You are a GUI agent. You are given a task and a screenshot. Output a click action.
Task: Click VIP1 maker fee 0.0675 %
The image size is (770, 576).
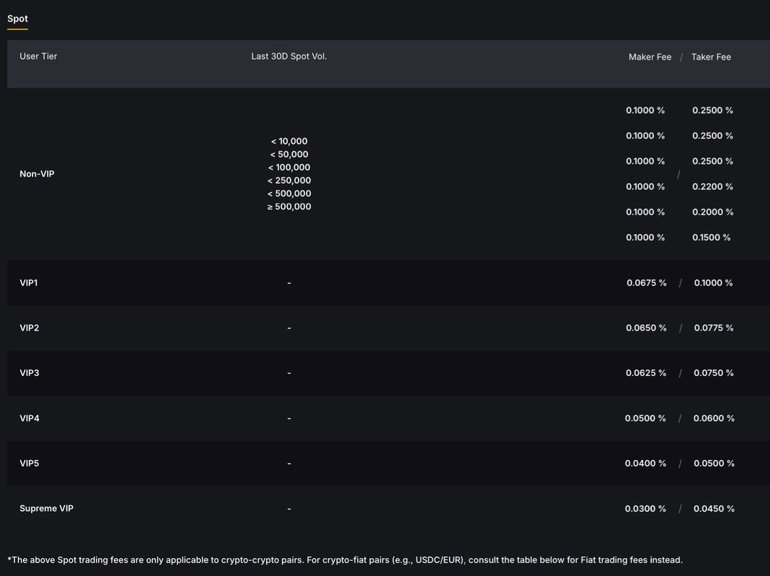tap(646, 283)
